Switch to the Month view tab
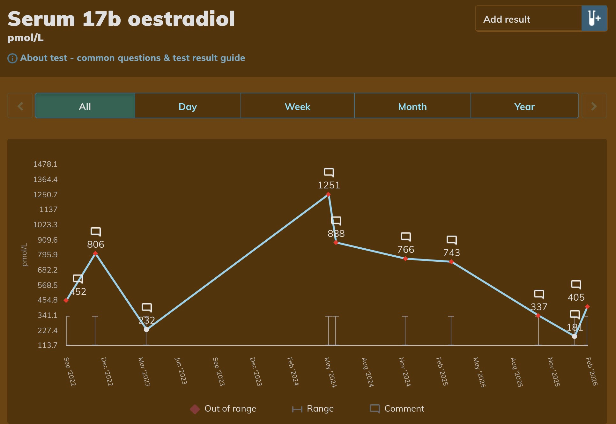Viewport: 616px width, 424px height. click(412, 106)
